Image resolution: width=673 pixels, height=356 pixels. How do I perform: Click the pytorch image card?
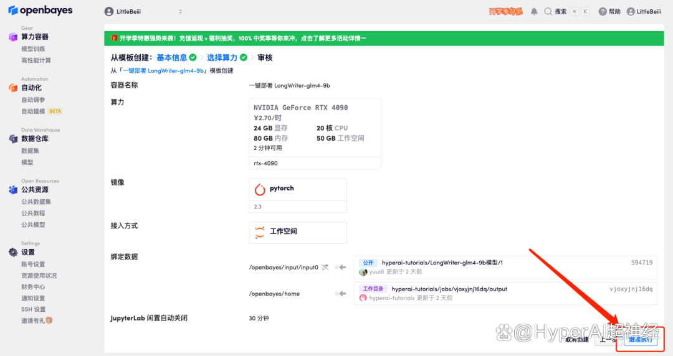[297, 195]
